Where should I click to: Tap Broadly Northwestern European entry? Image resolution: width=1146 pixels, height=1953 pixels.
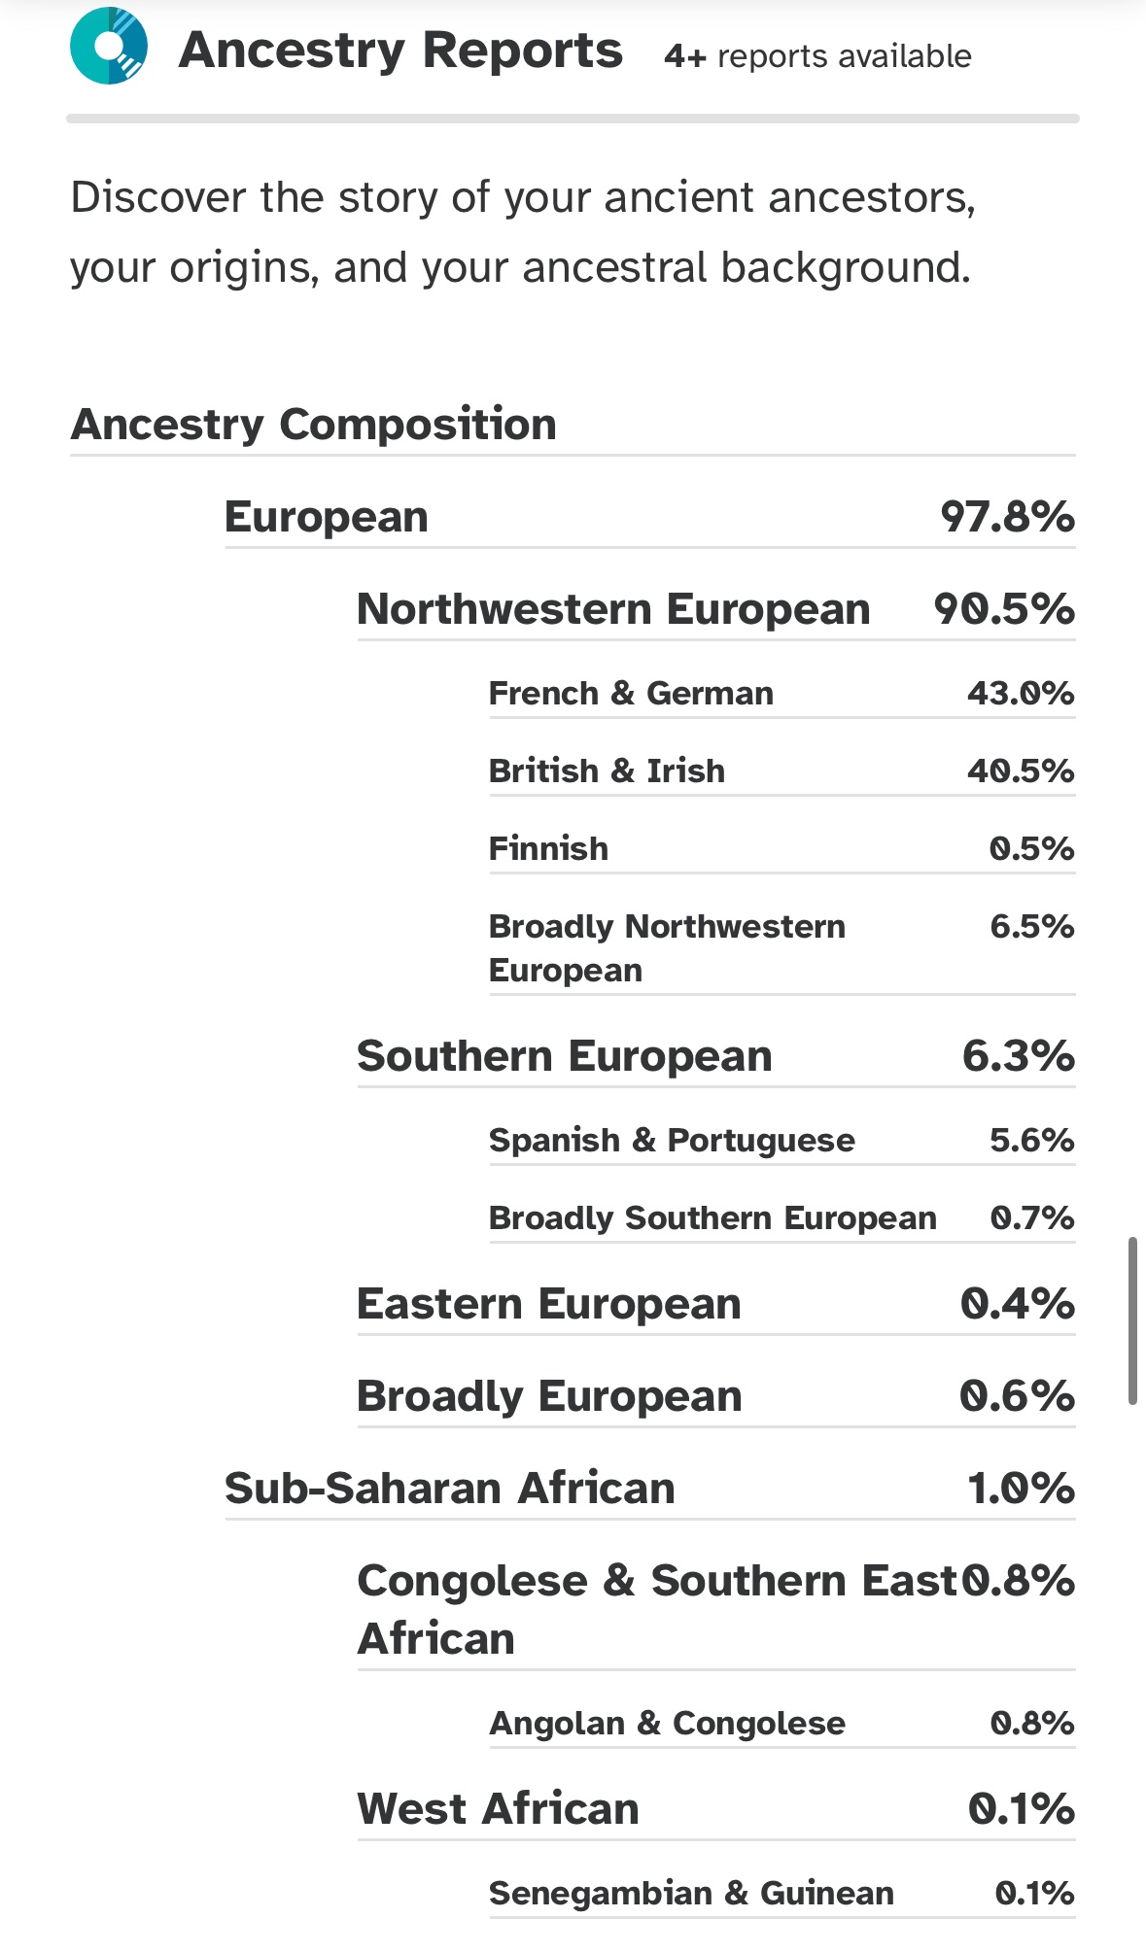tap(781, 947)
